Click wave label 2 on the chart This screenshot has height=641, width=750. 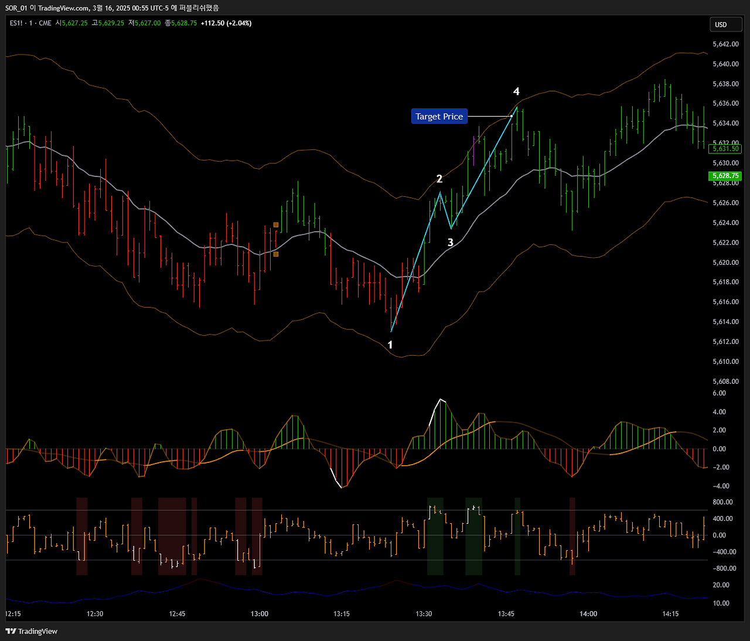coord(439,179)
